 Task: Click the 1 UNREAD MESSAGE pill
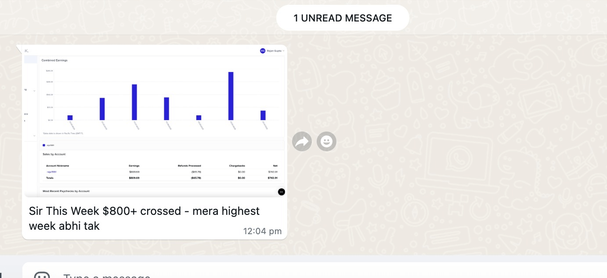click(x=343, y=18)
